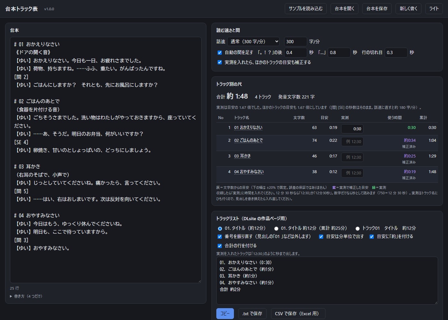
Task: Toggle the 合計の行を付ける checkbox
Action: tap(220, 246)
